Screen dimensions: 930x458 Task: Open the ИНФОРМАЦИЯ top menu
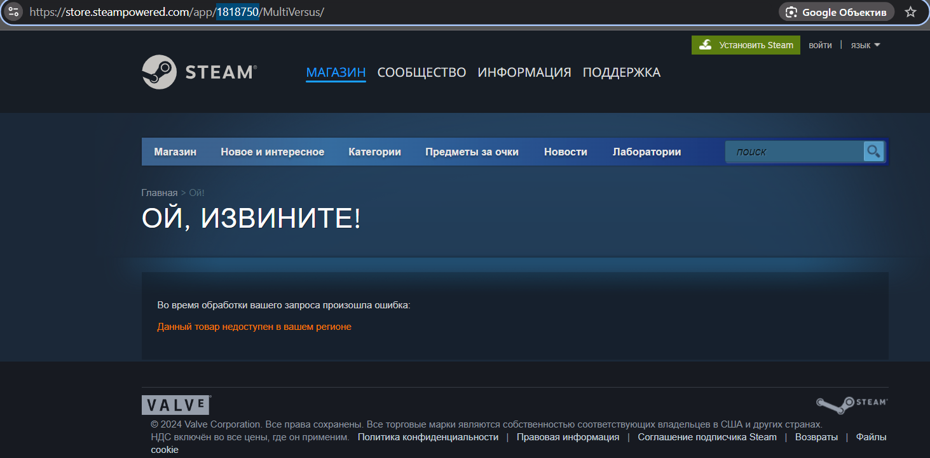point(524,72)
